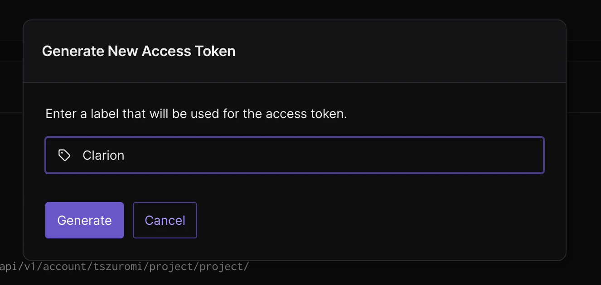Image resolution: width=601 pixels, height=285 pixels.
Task: Cancel the new access token dialog
Action: 165,220
